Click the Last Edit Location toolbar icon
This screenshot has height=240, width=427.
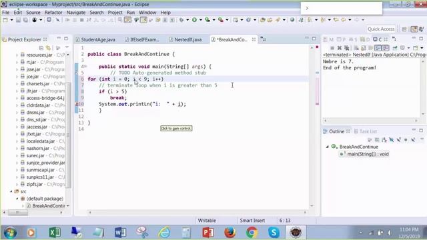point(336,20)
